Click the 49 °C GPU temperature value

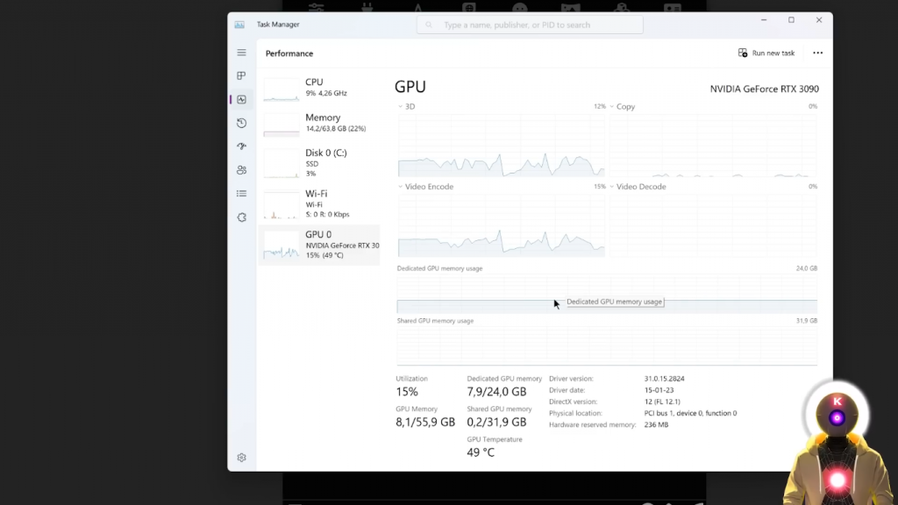coord(481,452)
